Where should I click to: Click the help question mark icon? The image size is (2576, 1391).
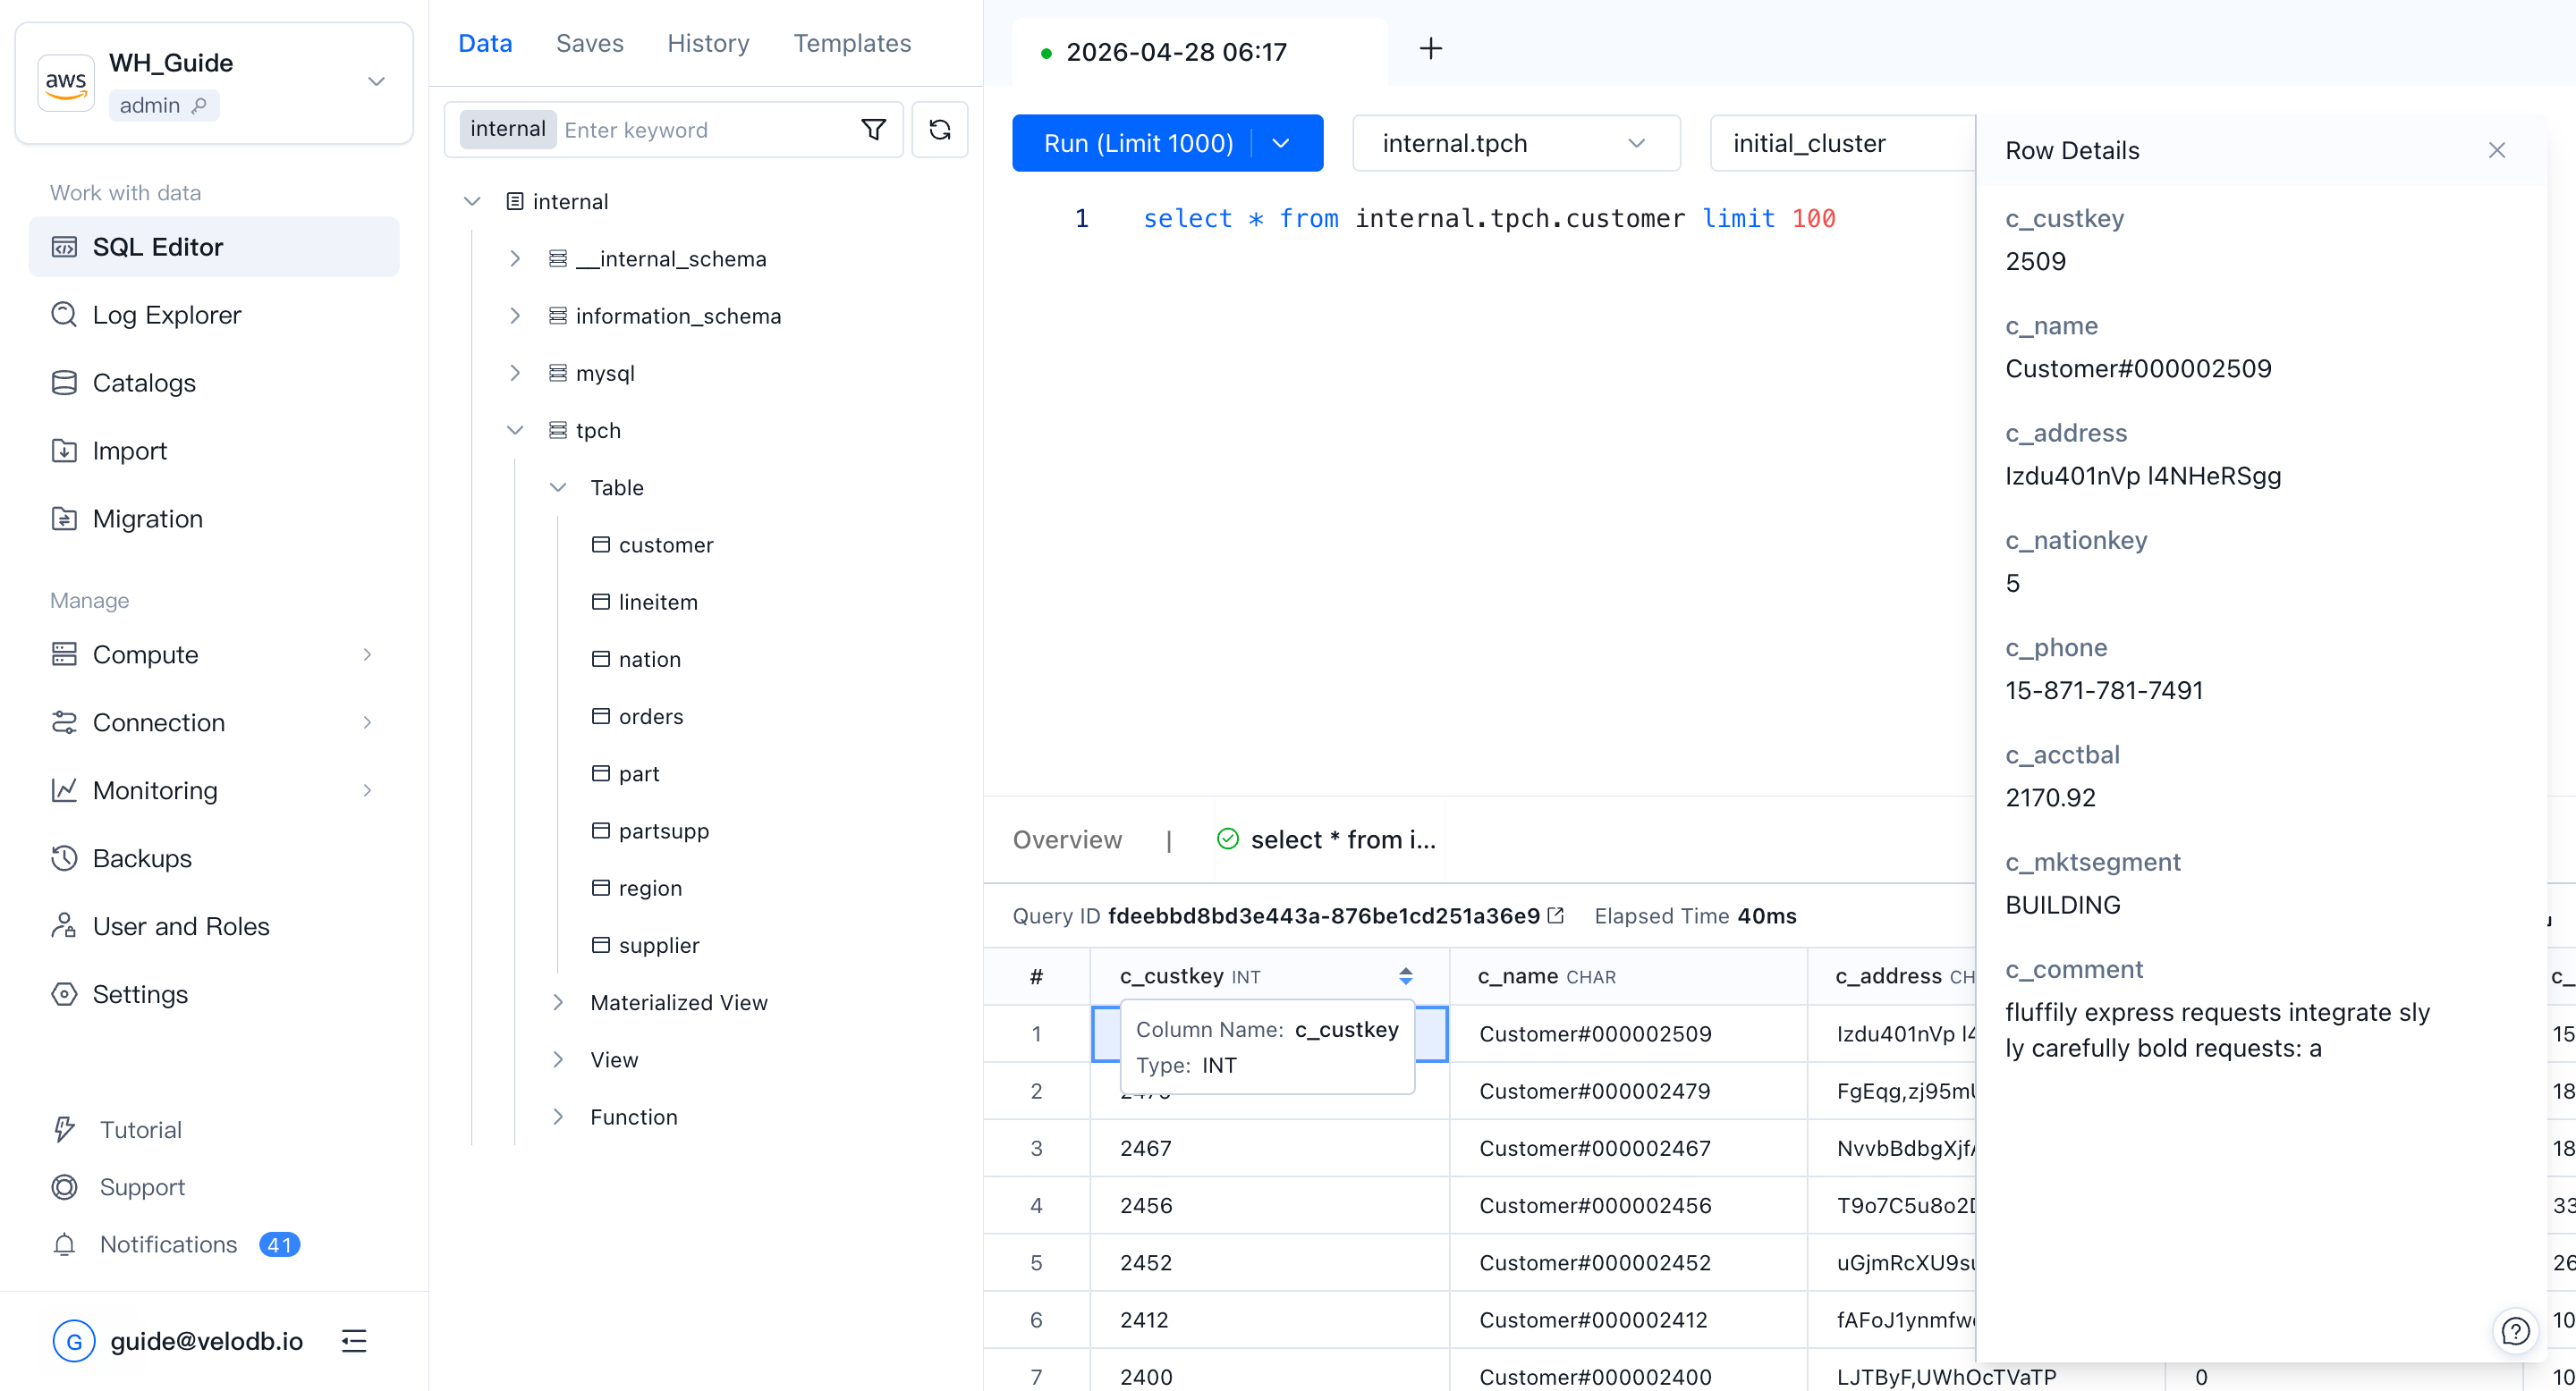tap(2514, 1330)
